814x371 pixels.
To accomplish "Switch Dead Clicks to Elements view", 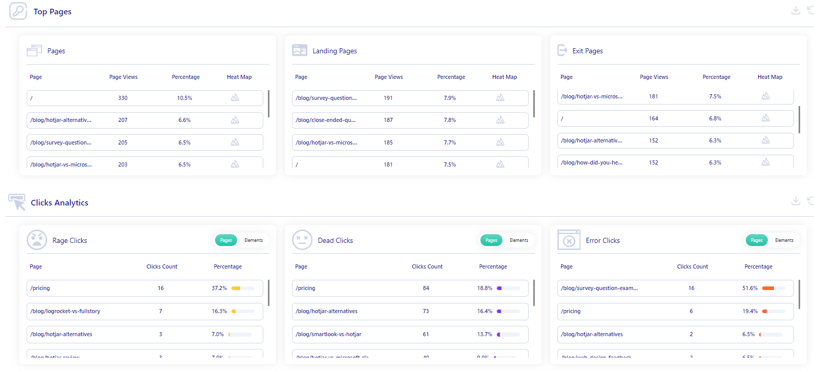I will tap(519, 240).
